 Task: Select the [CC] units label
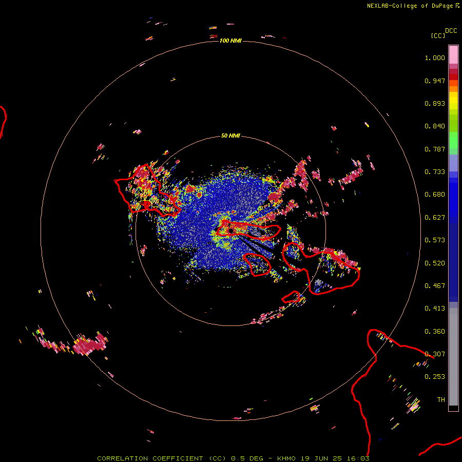pos(438,35)
